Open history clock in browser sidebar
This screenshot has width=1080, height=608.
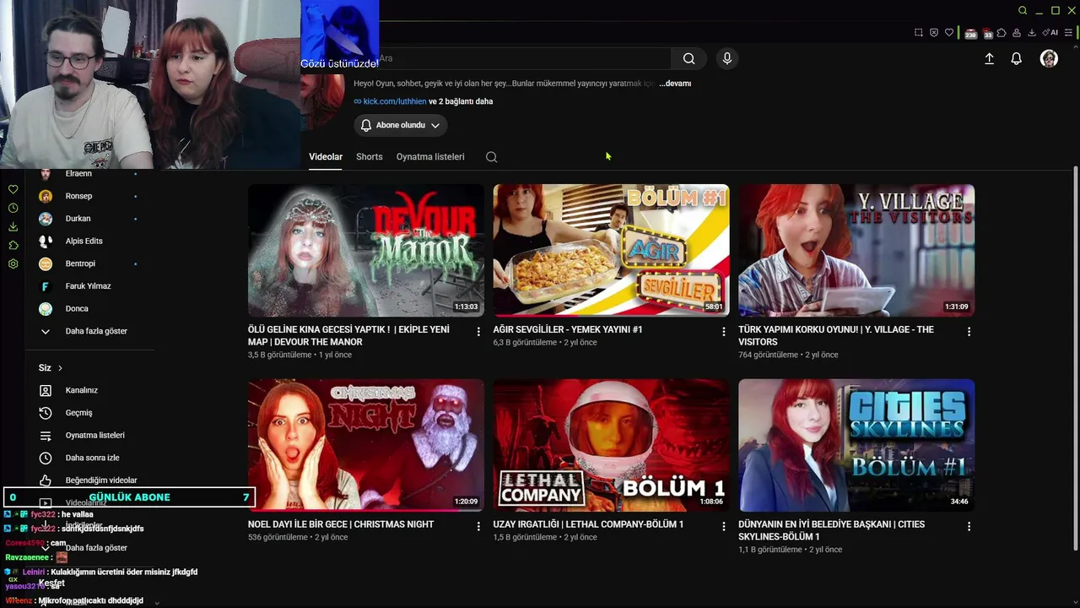pyautogui.click(x=13, y=208)
